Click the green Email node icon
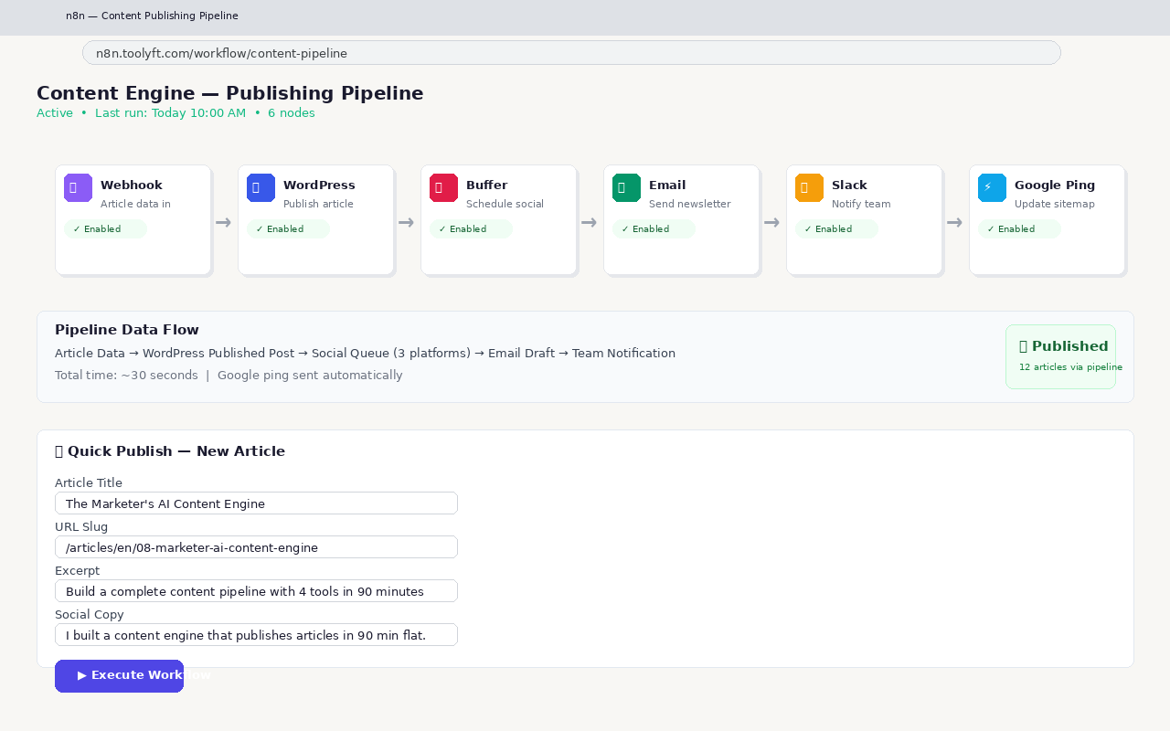The height and width of the screenshot is (731, 1170). [626, 187]
